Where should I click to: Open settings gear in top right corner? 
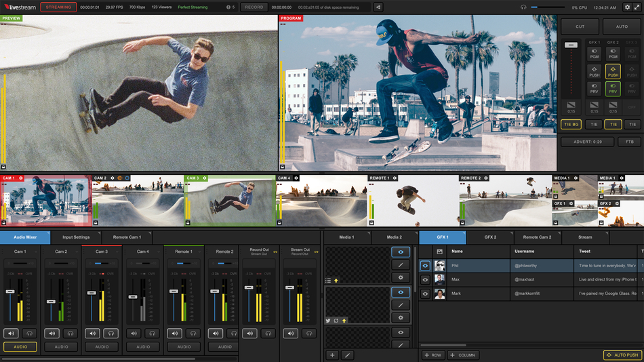627,7
